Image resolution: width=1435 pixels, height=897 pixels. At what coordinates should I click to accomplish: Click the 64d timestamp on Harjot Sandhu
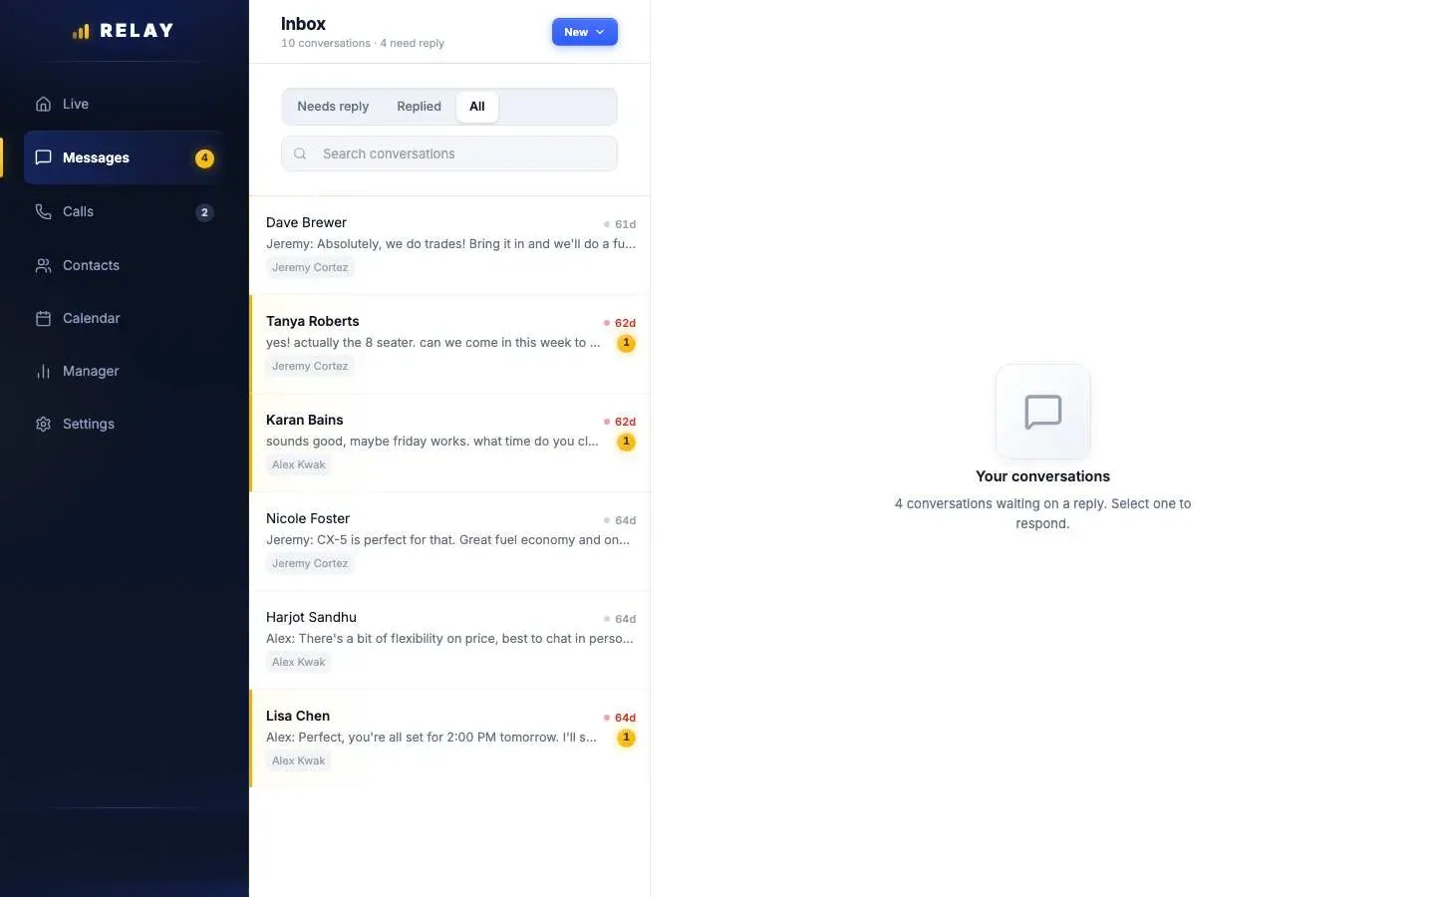click(x=625, y=619)
